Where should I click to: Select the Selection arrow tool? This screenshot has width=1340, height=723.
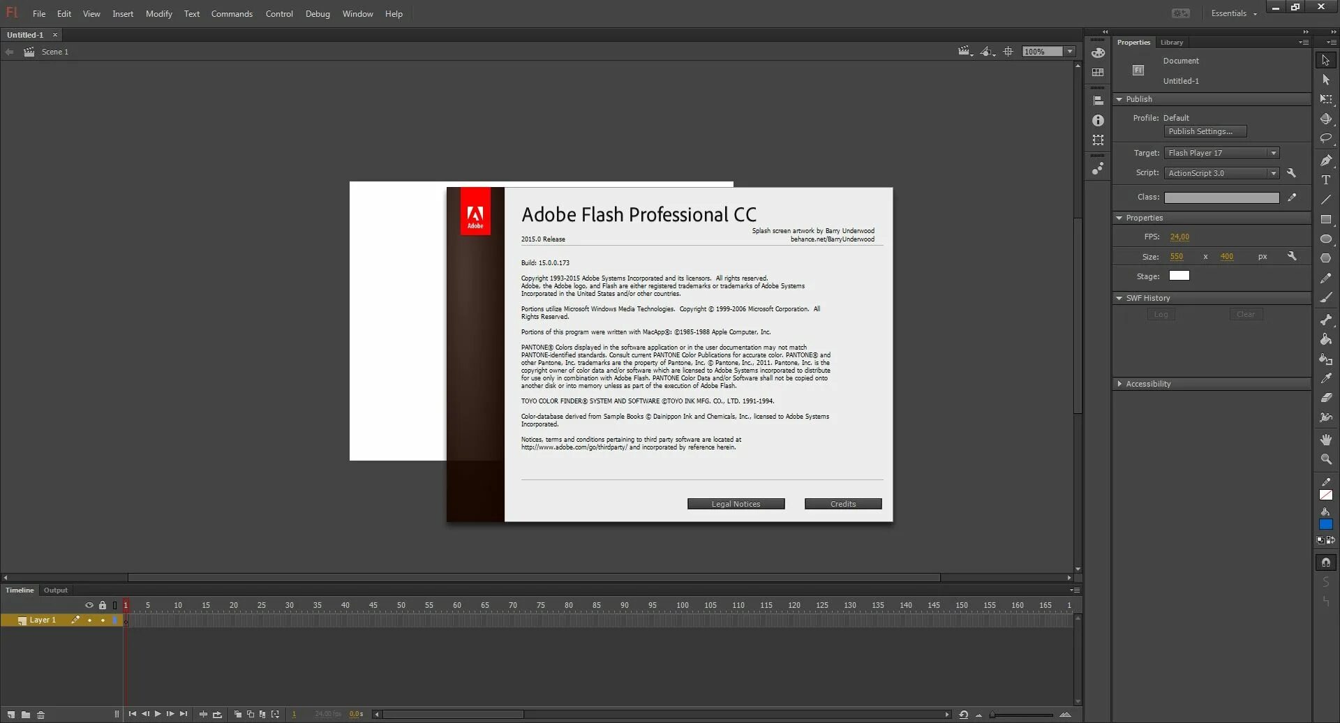[1326, 61]
